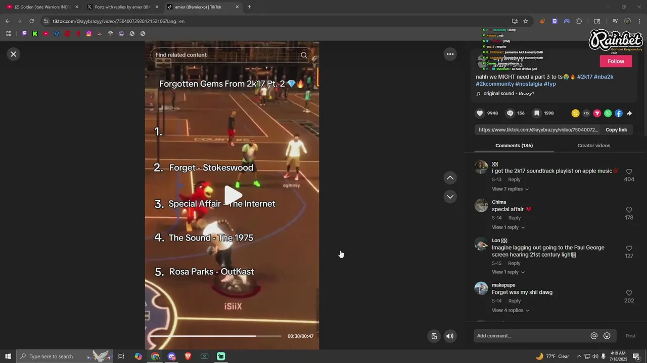Viewport: 647px width, 363px height.
Task: Copy the video link with Copy link
Action: tap(616, 130)
